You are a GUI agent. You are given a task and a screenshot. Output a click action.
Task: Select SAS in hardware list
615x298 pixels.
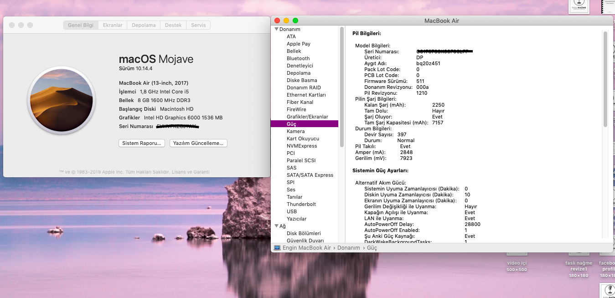tap(292, 168)
